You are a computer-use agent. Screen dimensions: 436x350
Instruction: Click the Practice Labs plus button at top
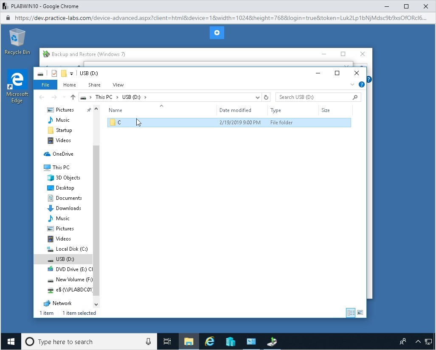click(217, 33)
